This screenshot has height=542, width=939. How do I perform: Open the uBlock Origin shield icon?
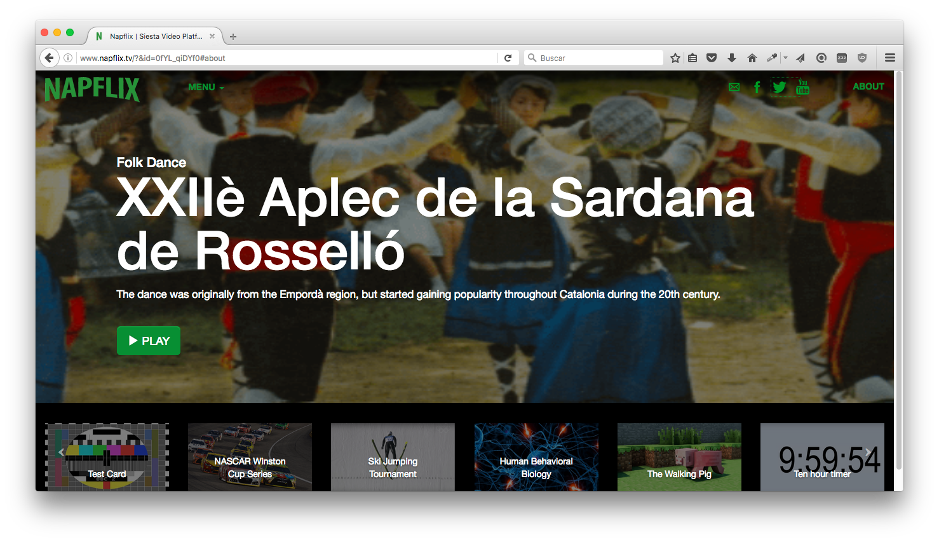point(862,58)
